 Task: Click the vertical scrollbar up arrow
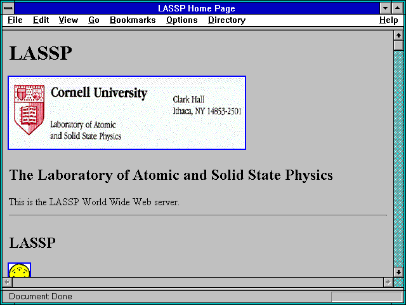(x=398, y=36)
